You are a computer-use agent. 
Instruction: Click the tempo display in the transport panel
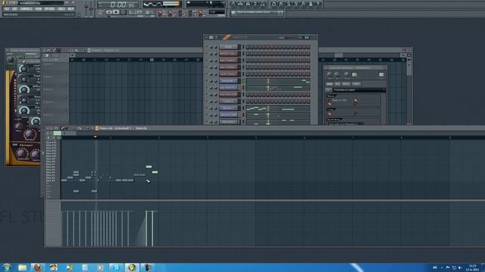(136, 12)
